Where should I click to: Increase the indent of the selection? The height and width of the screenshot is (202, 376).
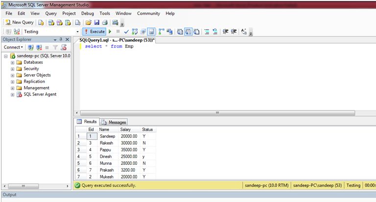pyautogui.click(x=234, y=32)
